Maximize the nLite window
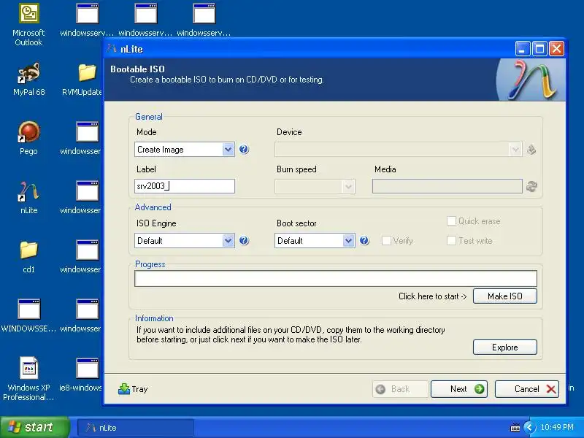This screenshot has height=438, width=584. [x=539, y=48]
